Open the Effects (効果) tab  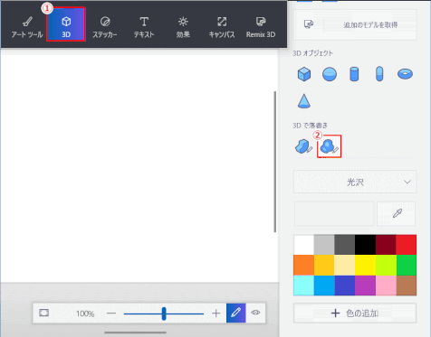click(183, 27)
